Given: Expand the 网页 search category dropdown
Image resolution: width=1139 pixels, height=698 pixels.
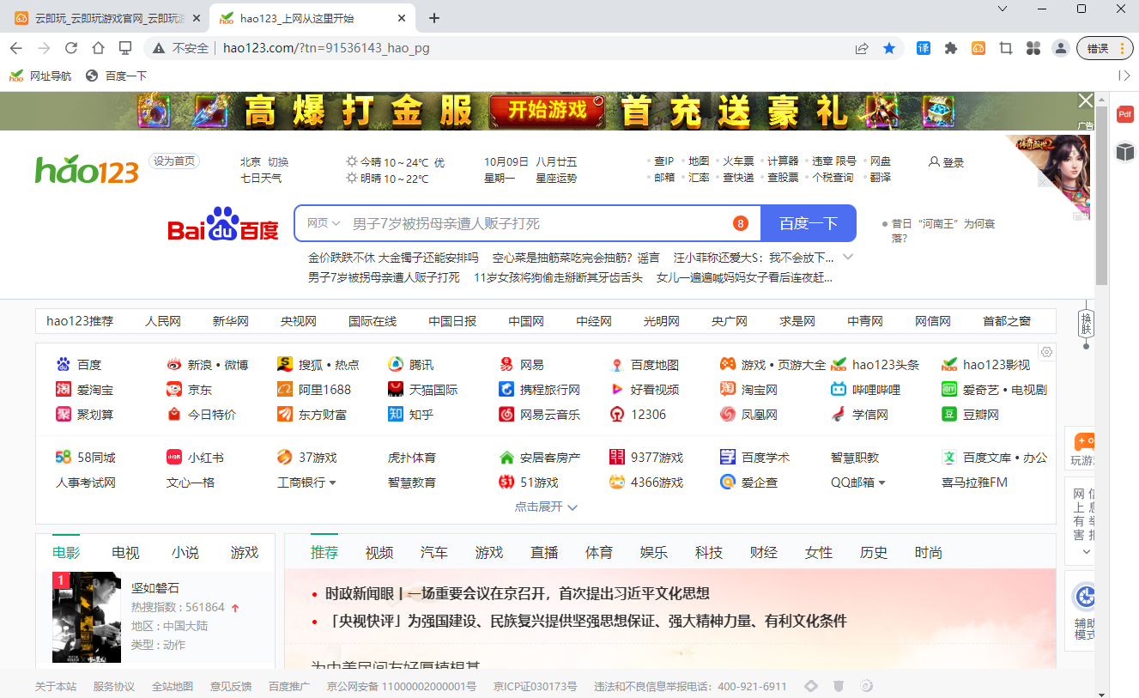Looking at the screenshot, I should (x=322, y=222).
